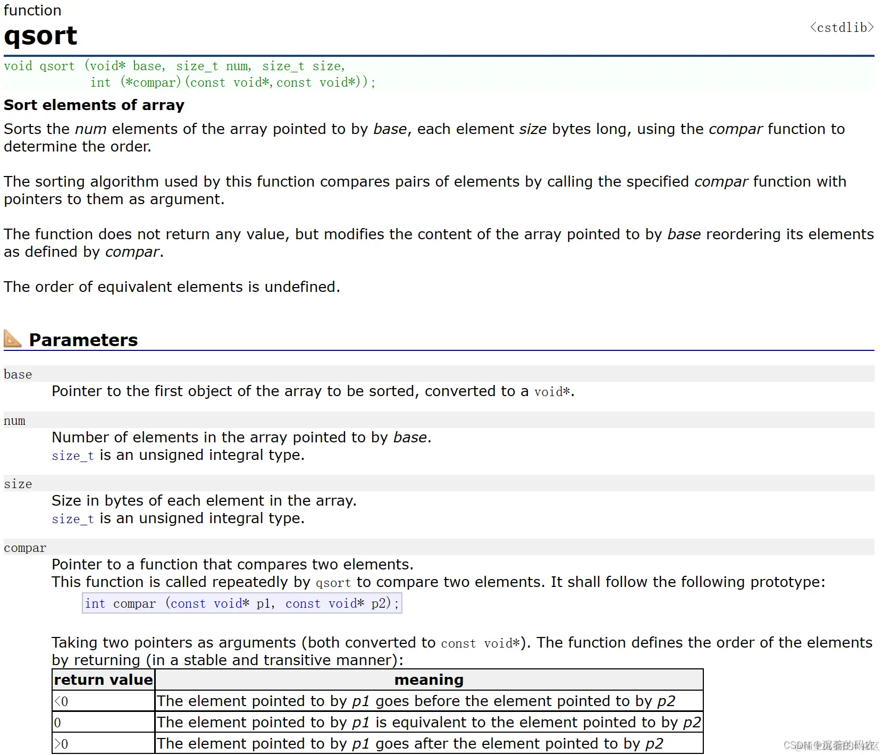The height and width of the screenshot is (755, 883).
Task: Click inline 'const void*' code in the 'Taking two pointers' sentence
Action: click(481, 643)
